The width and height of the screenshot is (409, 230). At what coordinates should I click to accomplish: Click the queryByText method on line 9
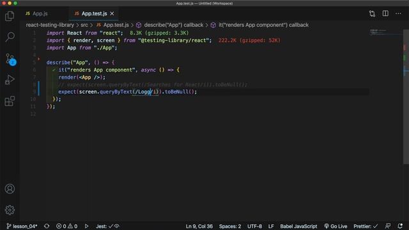click(116, 92)
